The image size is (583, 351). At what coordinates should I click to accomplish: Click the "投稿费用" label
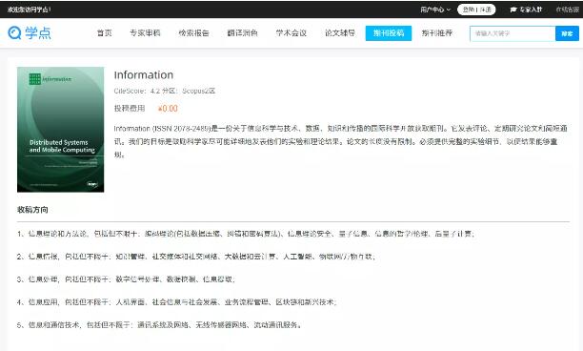click(130, 109)
